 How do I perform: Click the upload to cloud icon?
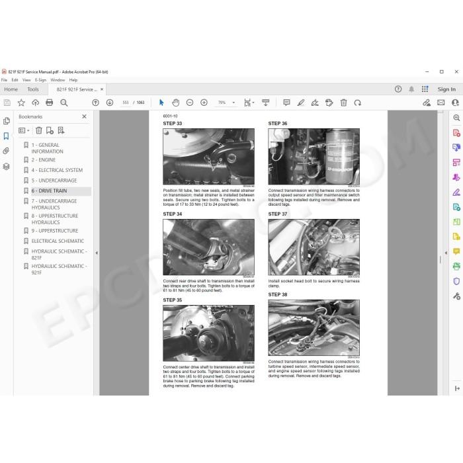coord(36,103)
